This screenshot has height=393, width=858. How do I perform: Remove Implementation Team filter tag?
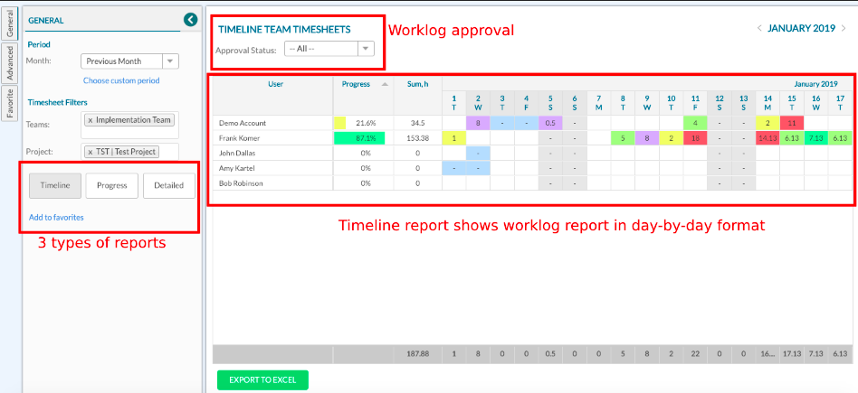(91, 120)
